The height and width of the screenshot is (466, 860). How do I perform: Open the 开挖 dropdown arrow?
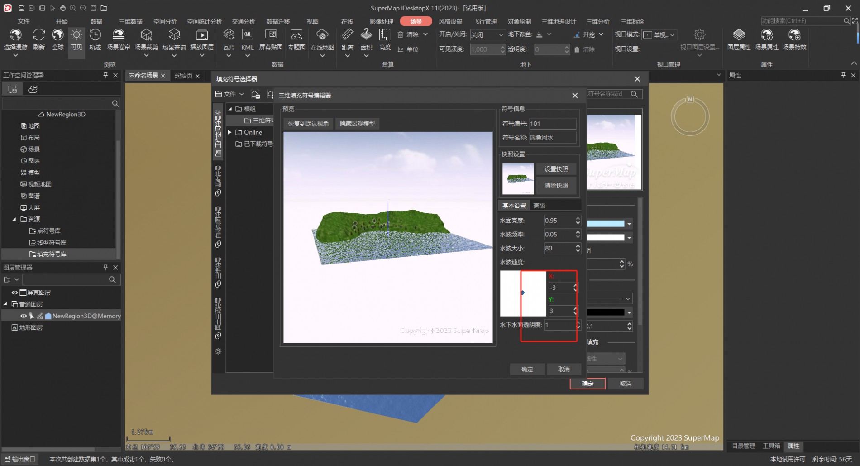[x=601, y=34]
